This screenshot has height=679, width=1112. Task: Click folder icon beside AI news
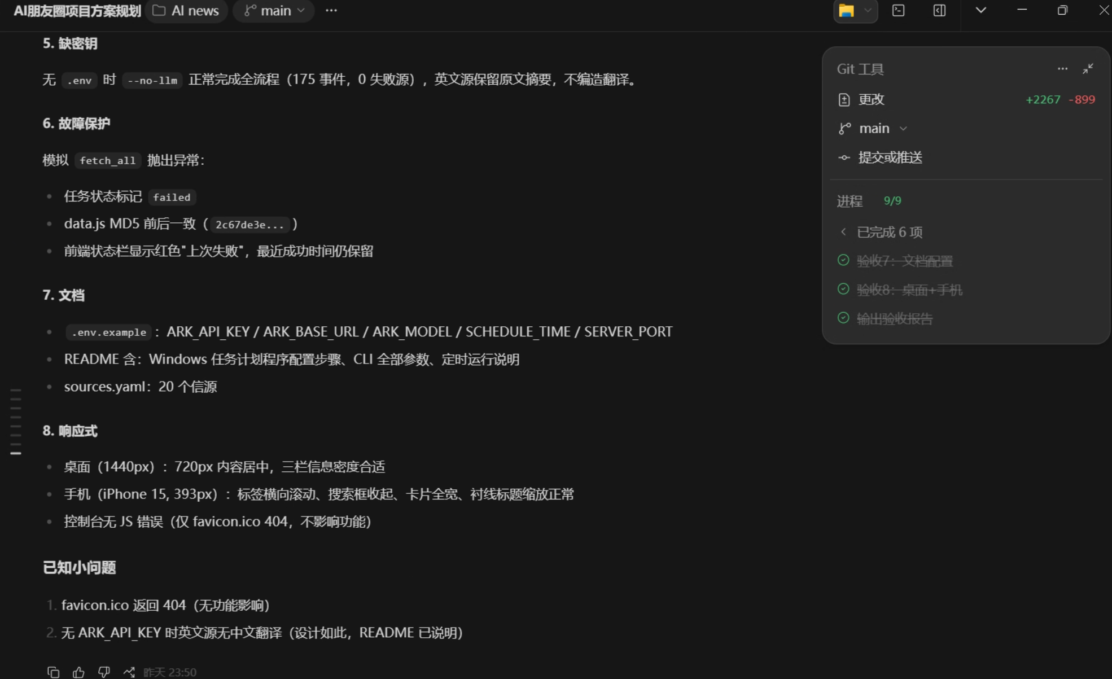(x=159, y=11)
